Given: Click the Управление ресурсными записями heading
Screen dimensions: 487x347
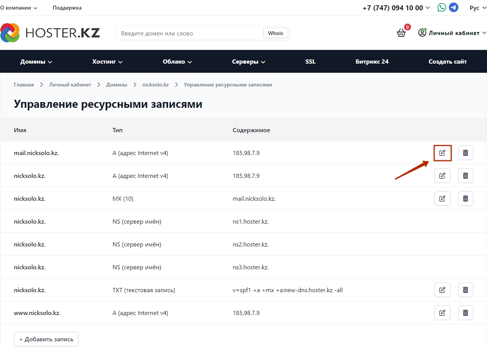Looking at the screenshot, I should [108, 104].
